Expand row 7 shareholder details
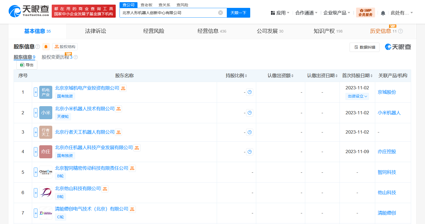 36,213
